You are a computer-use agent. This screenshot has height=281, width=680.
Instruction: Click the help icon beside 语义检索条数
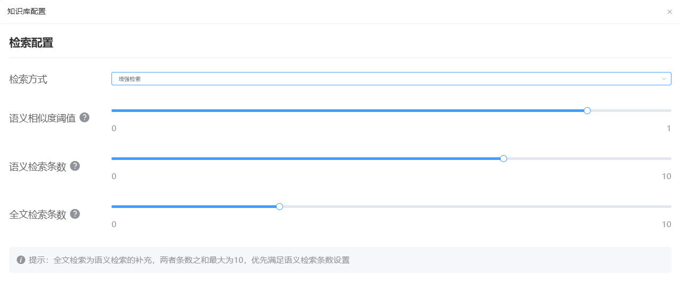tap(75, 166)
